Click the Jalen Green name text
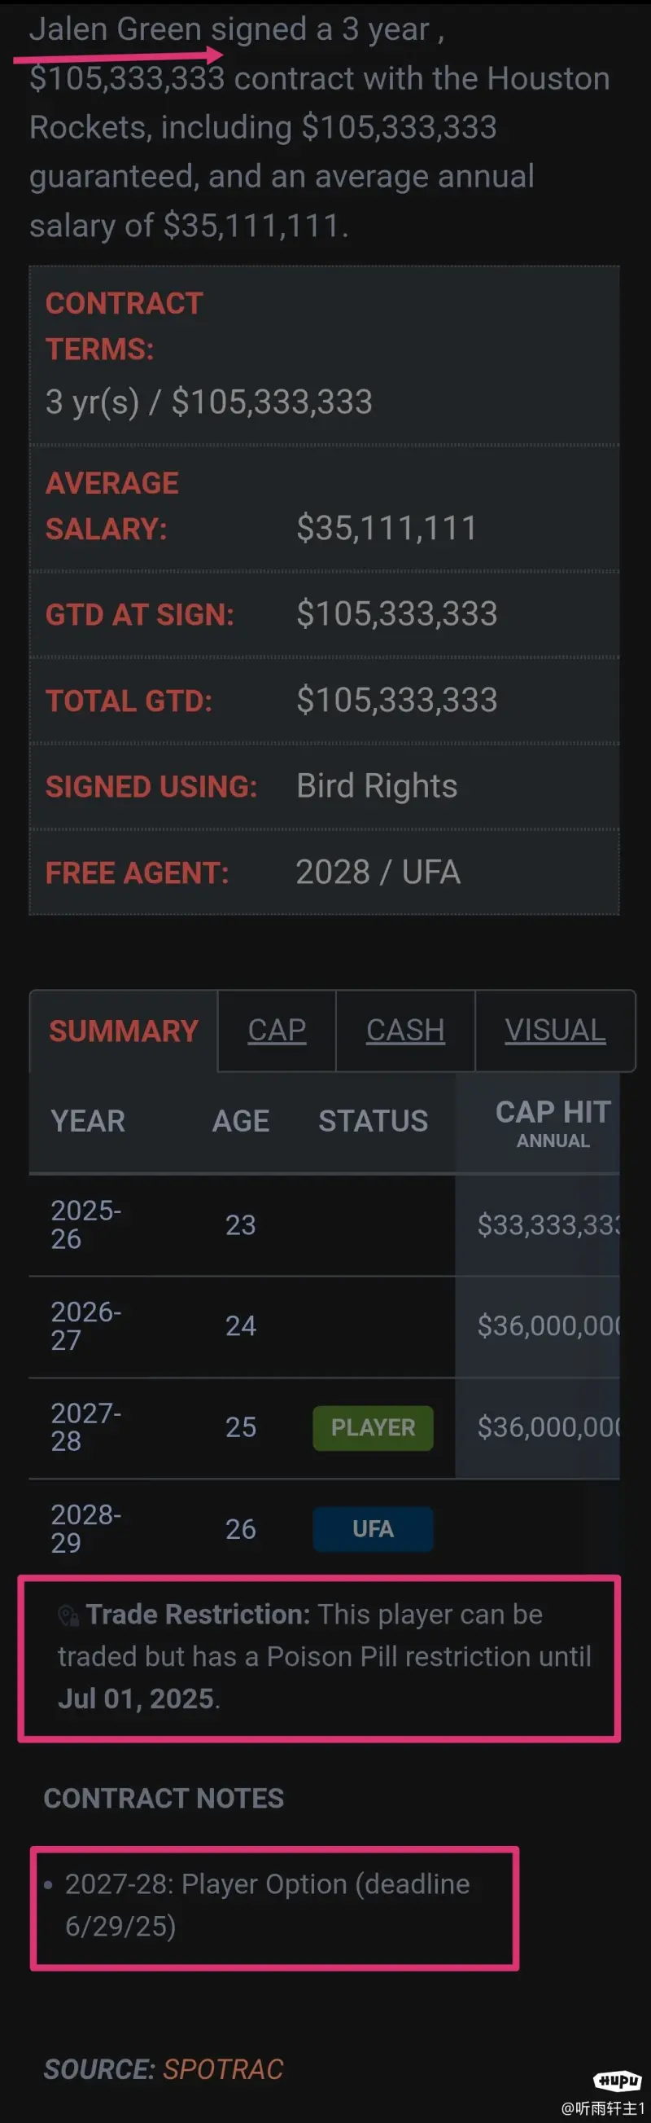This screenshot has height=2123, width=651. (116, 29)
